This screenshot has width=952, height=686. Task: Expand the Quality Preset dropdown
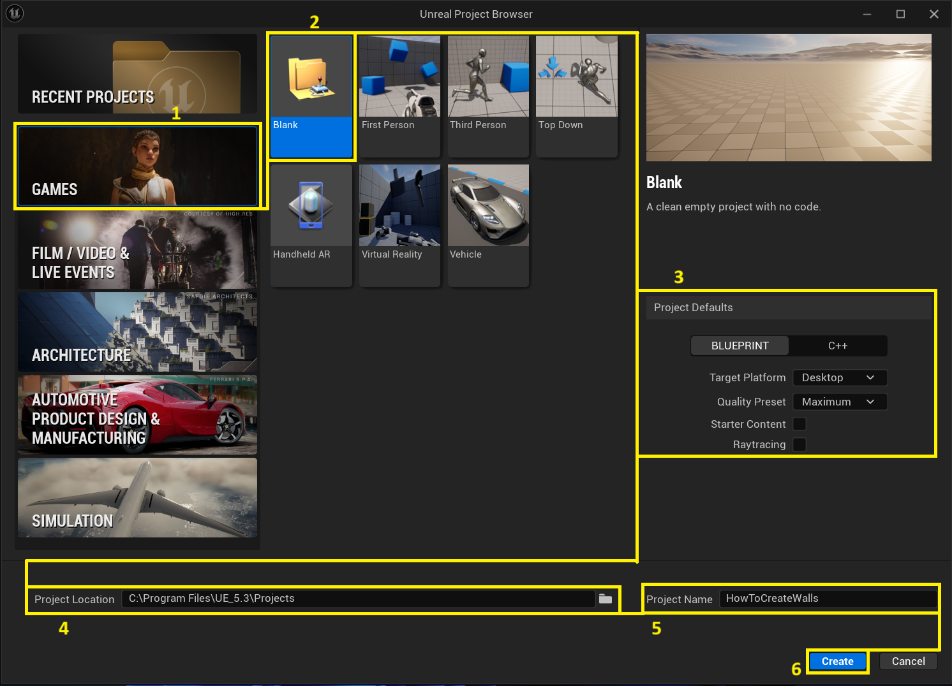coord(840,402)
